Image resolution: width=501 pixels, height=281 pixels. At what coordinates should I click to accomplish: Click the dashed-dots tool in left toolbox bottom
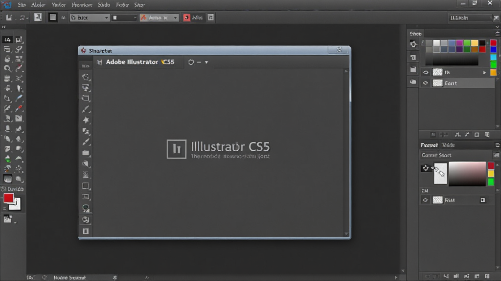[19, 169]
